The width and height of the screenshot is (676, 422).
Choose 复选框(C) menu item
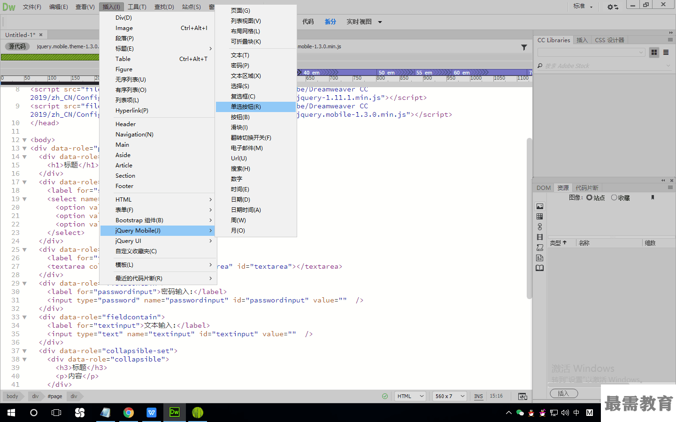pos(256,96)
